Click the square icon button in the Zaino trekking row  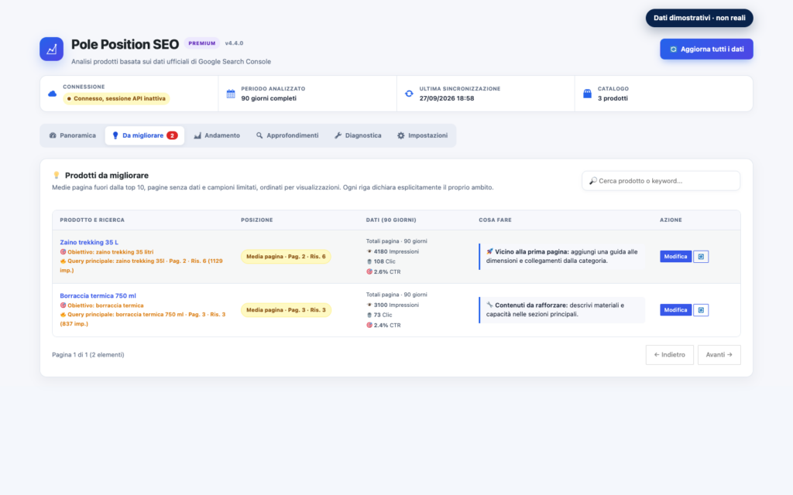click(x=701, y=257)
